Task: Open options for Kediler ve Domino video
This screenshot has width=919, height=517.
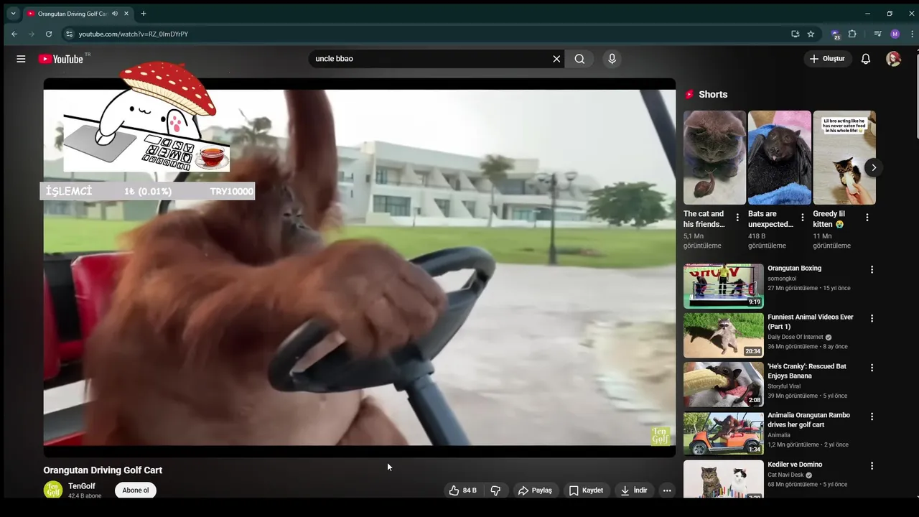Action: point(872,466)
